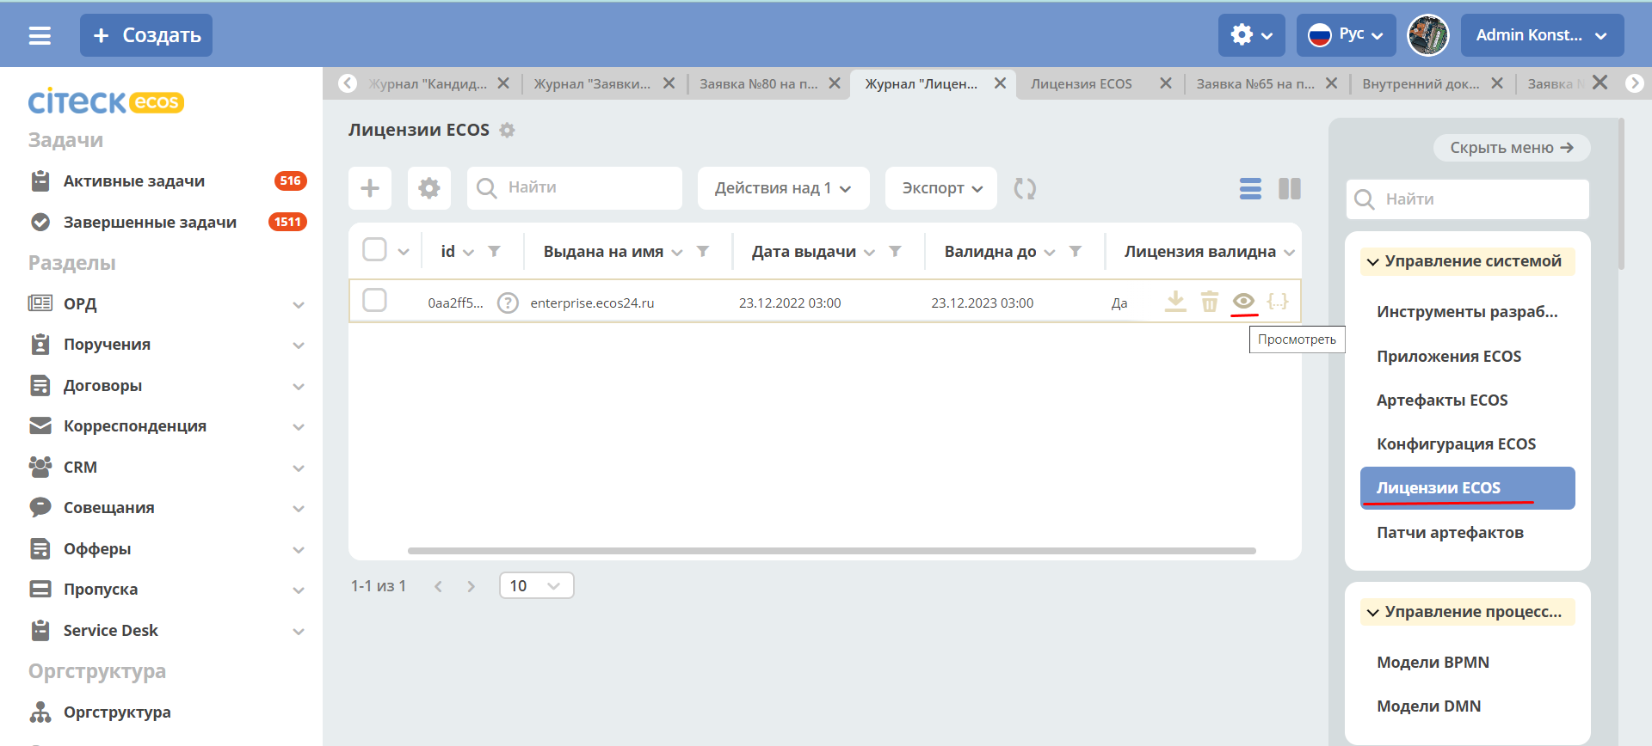1652x746 pixels.
Task: Switch to Заявка №80 tab
Action: [758, 83]
